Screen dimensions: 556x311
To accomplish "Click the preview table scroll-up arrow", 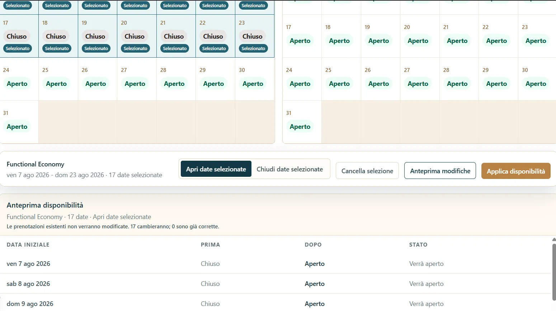I will click(554, 239).
